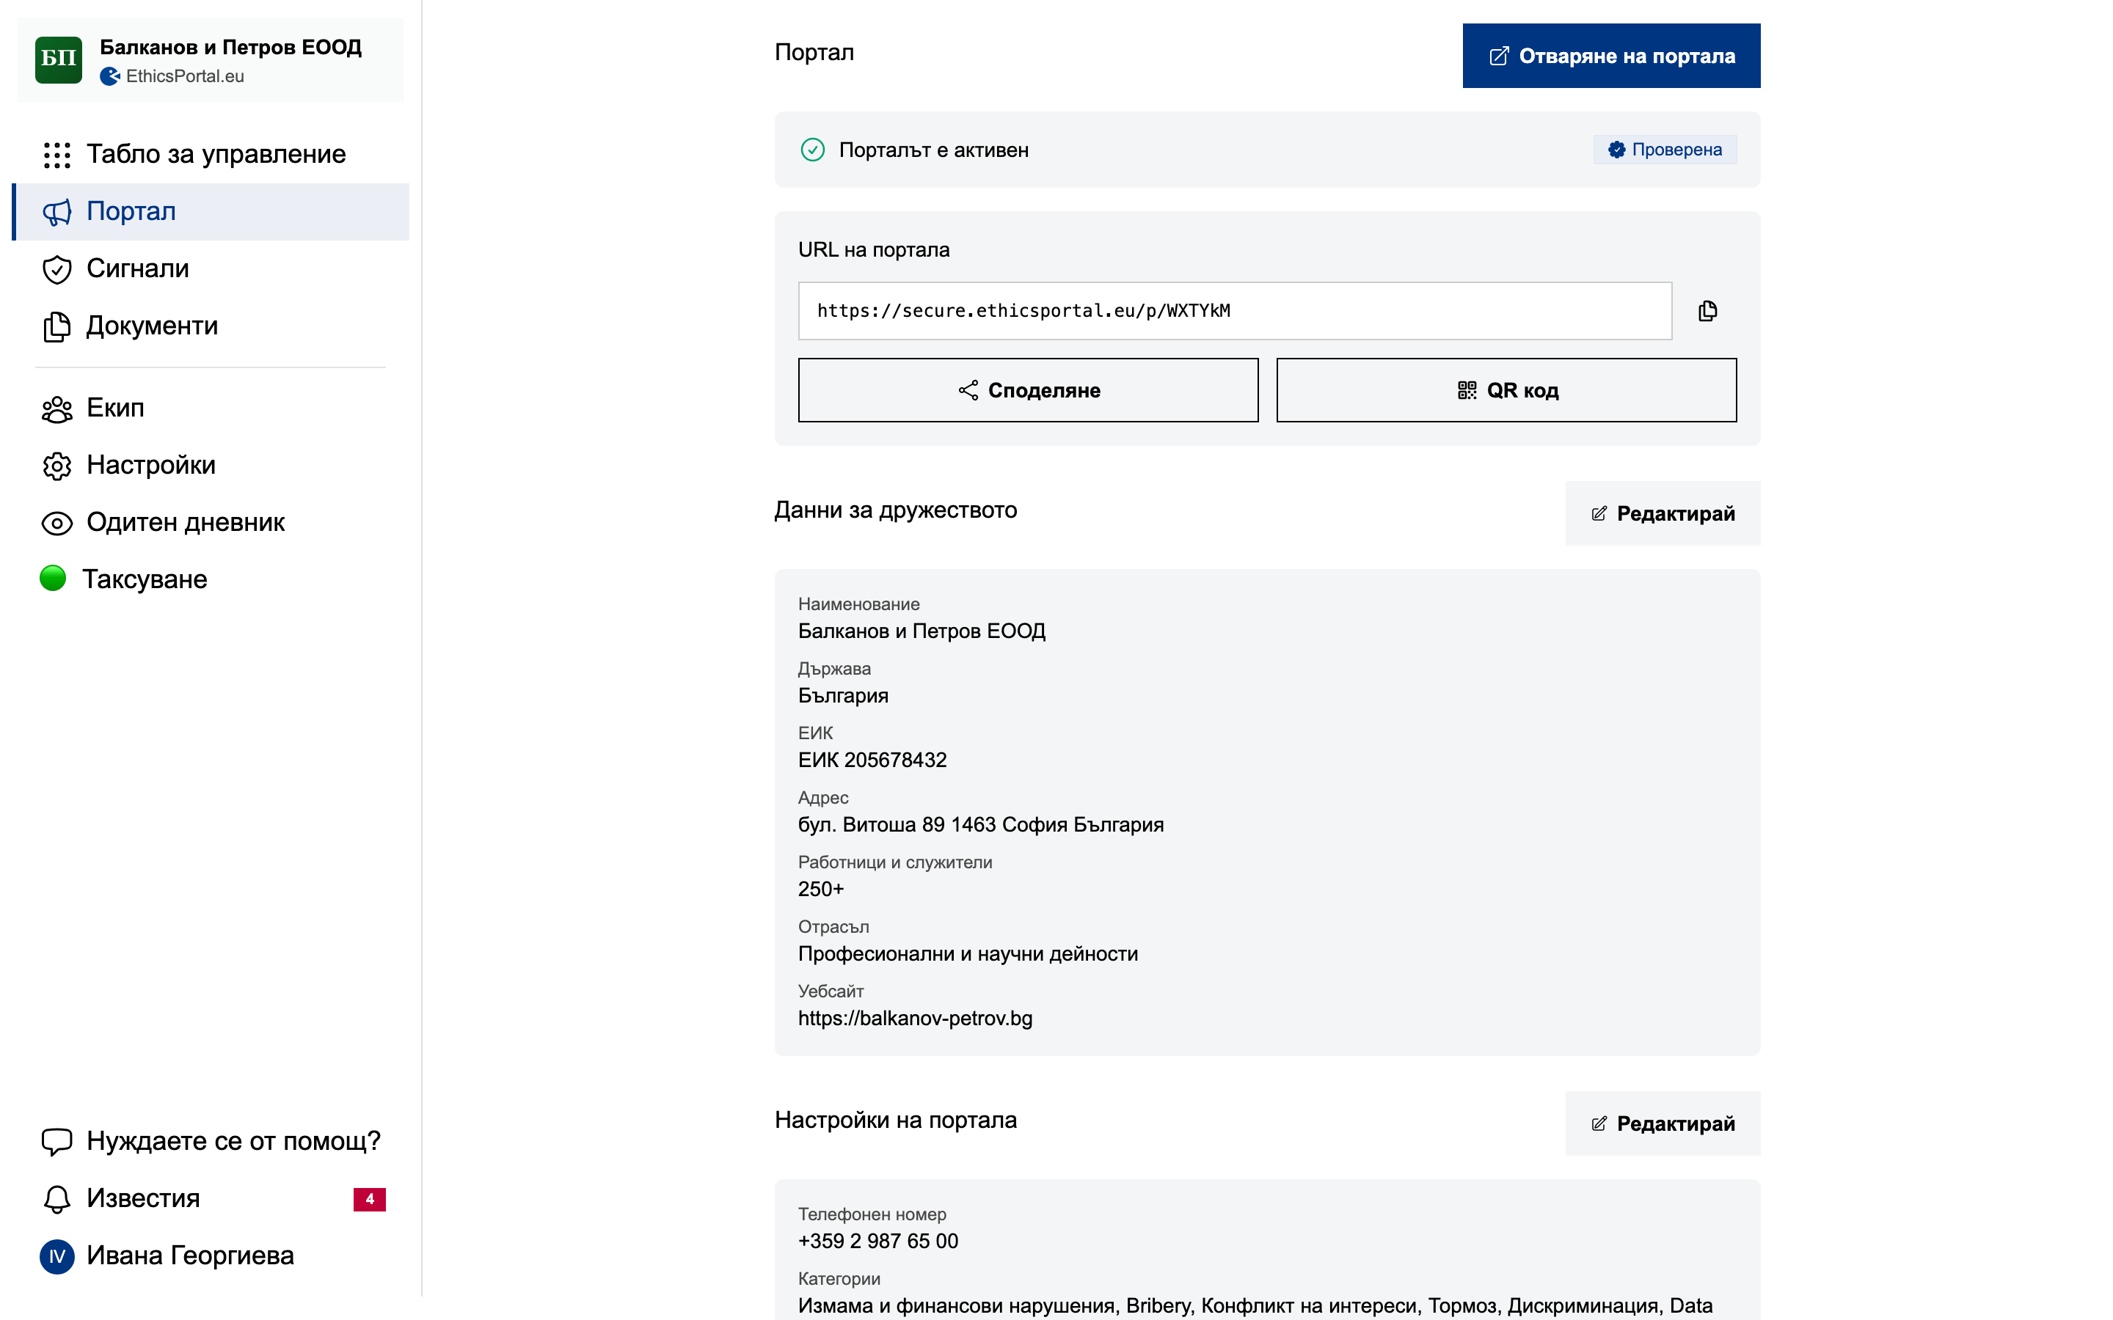Open Настройки via the gear icon
This screenshot has width=2113, height=1320.
(x=56, y=466)
